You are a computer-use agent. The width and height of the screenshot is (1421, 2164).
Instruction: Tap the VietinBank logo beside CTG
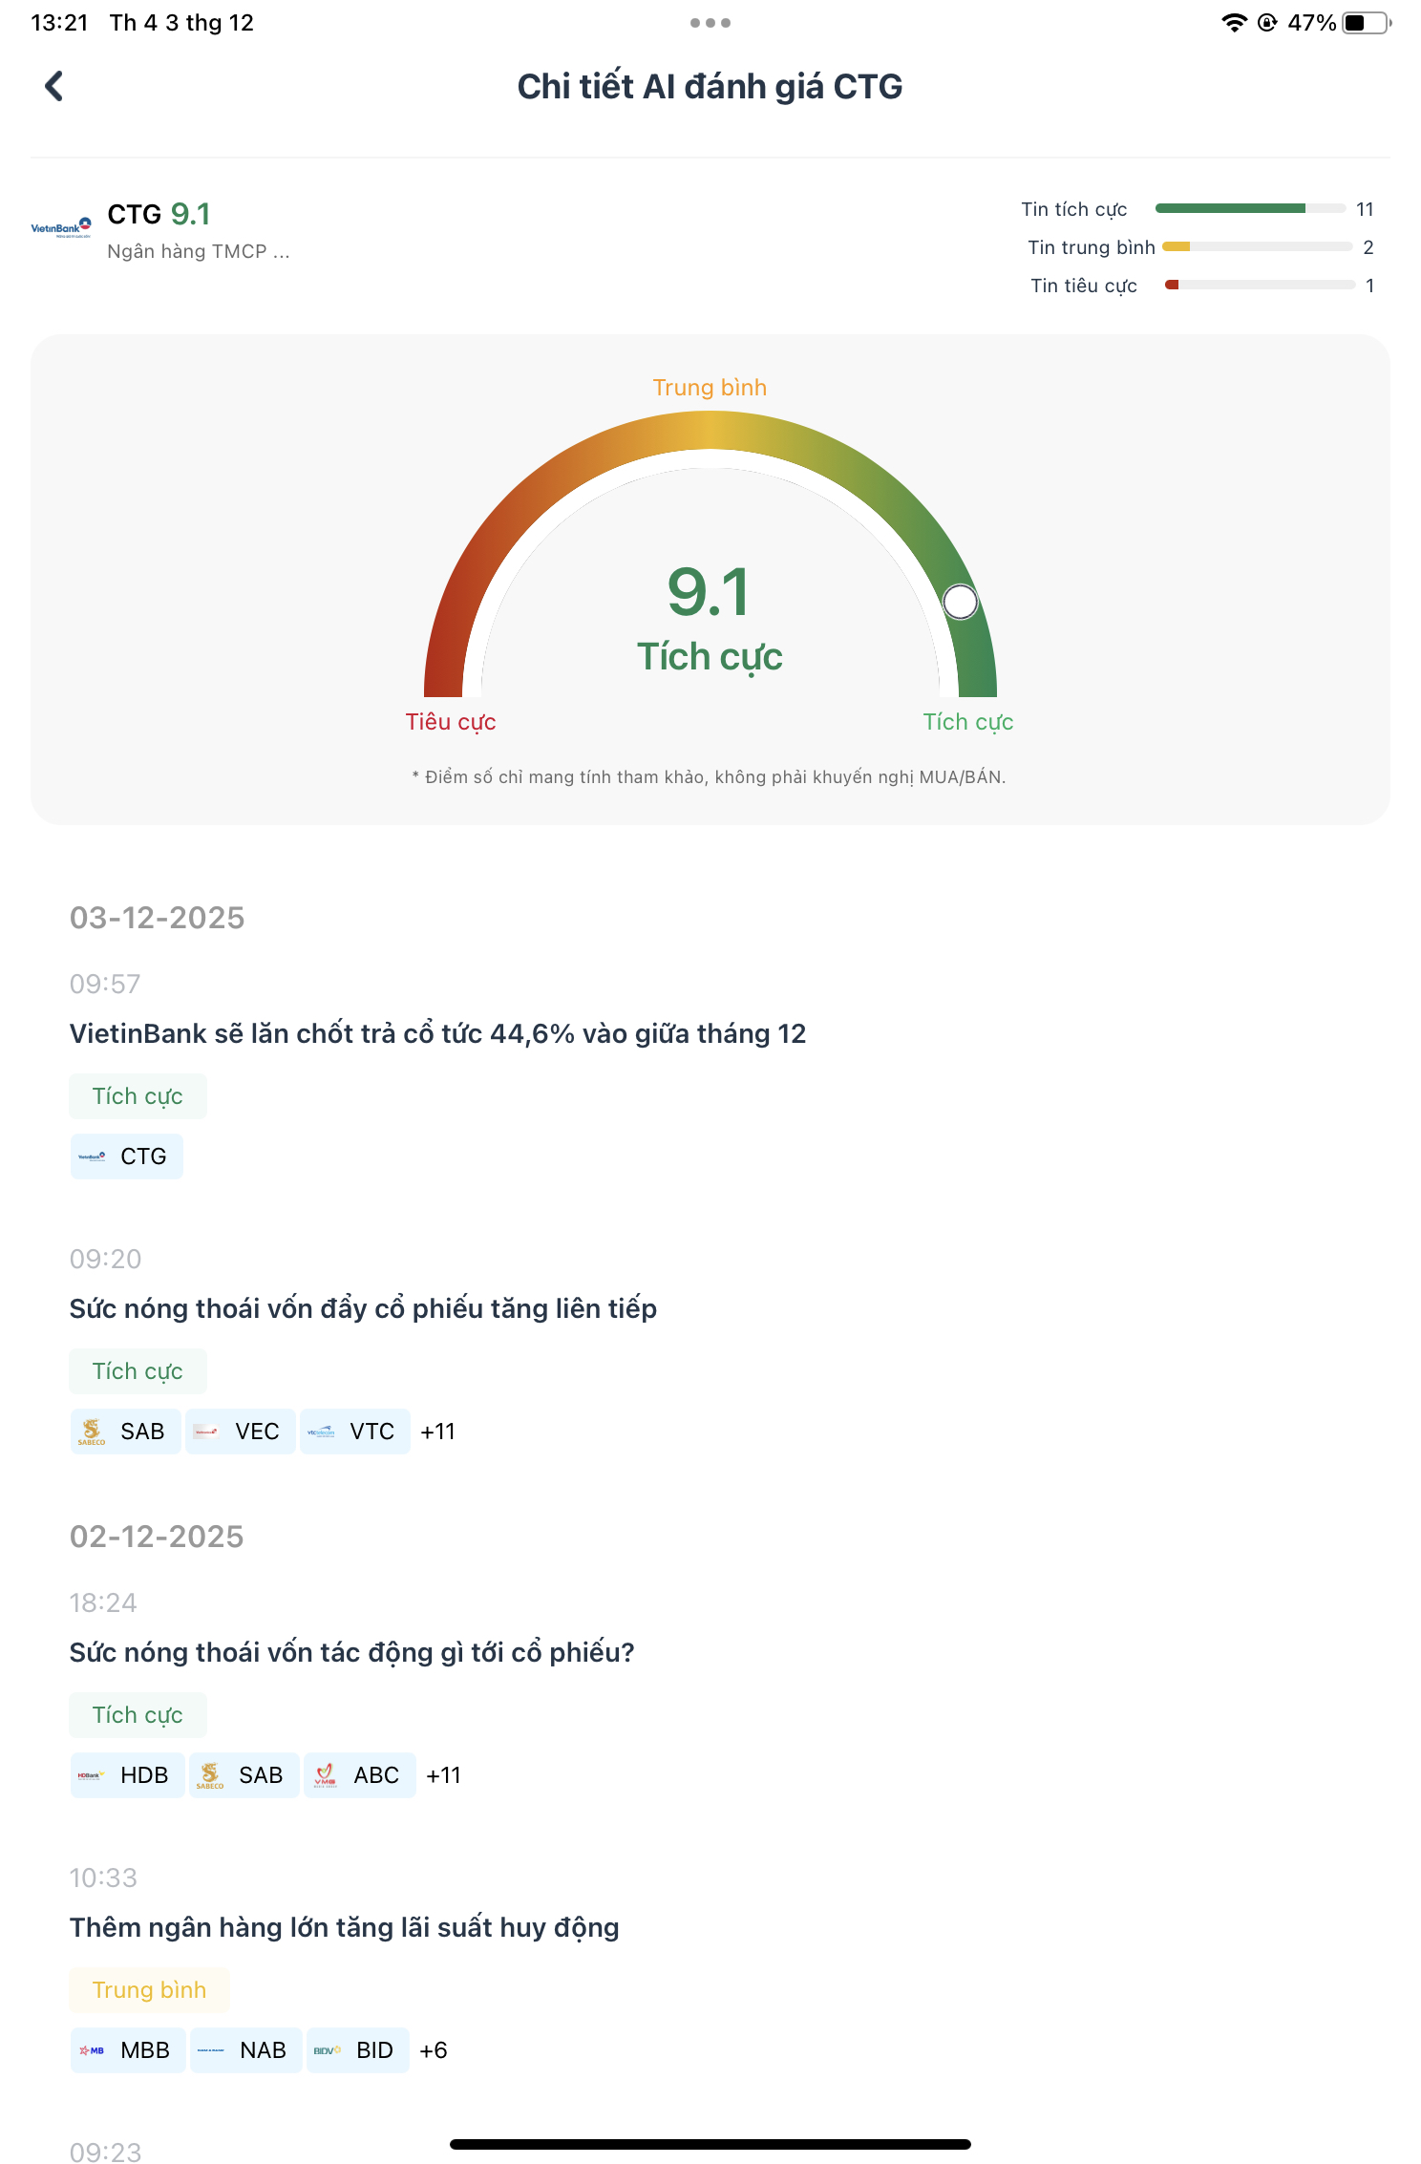click(61, 227)
